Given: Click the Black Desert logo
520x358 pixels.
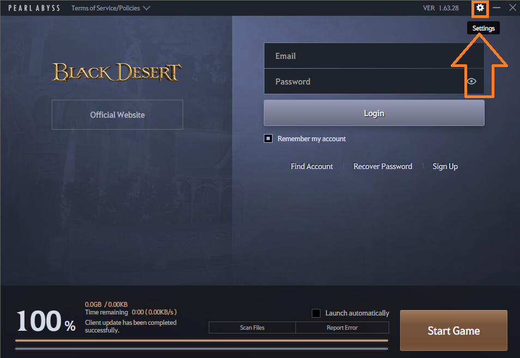Looking at the screenshot, I should pos(117,72).
